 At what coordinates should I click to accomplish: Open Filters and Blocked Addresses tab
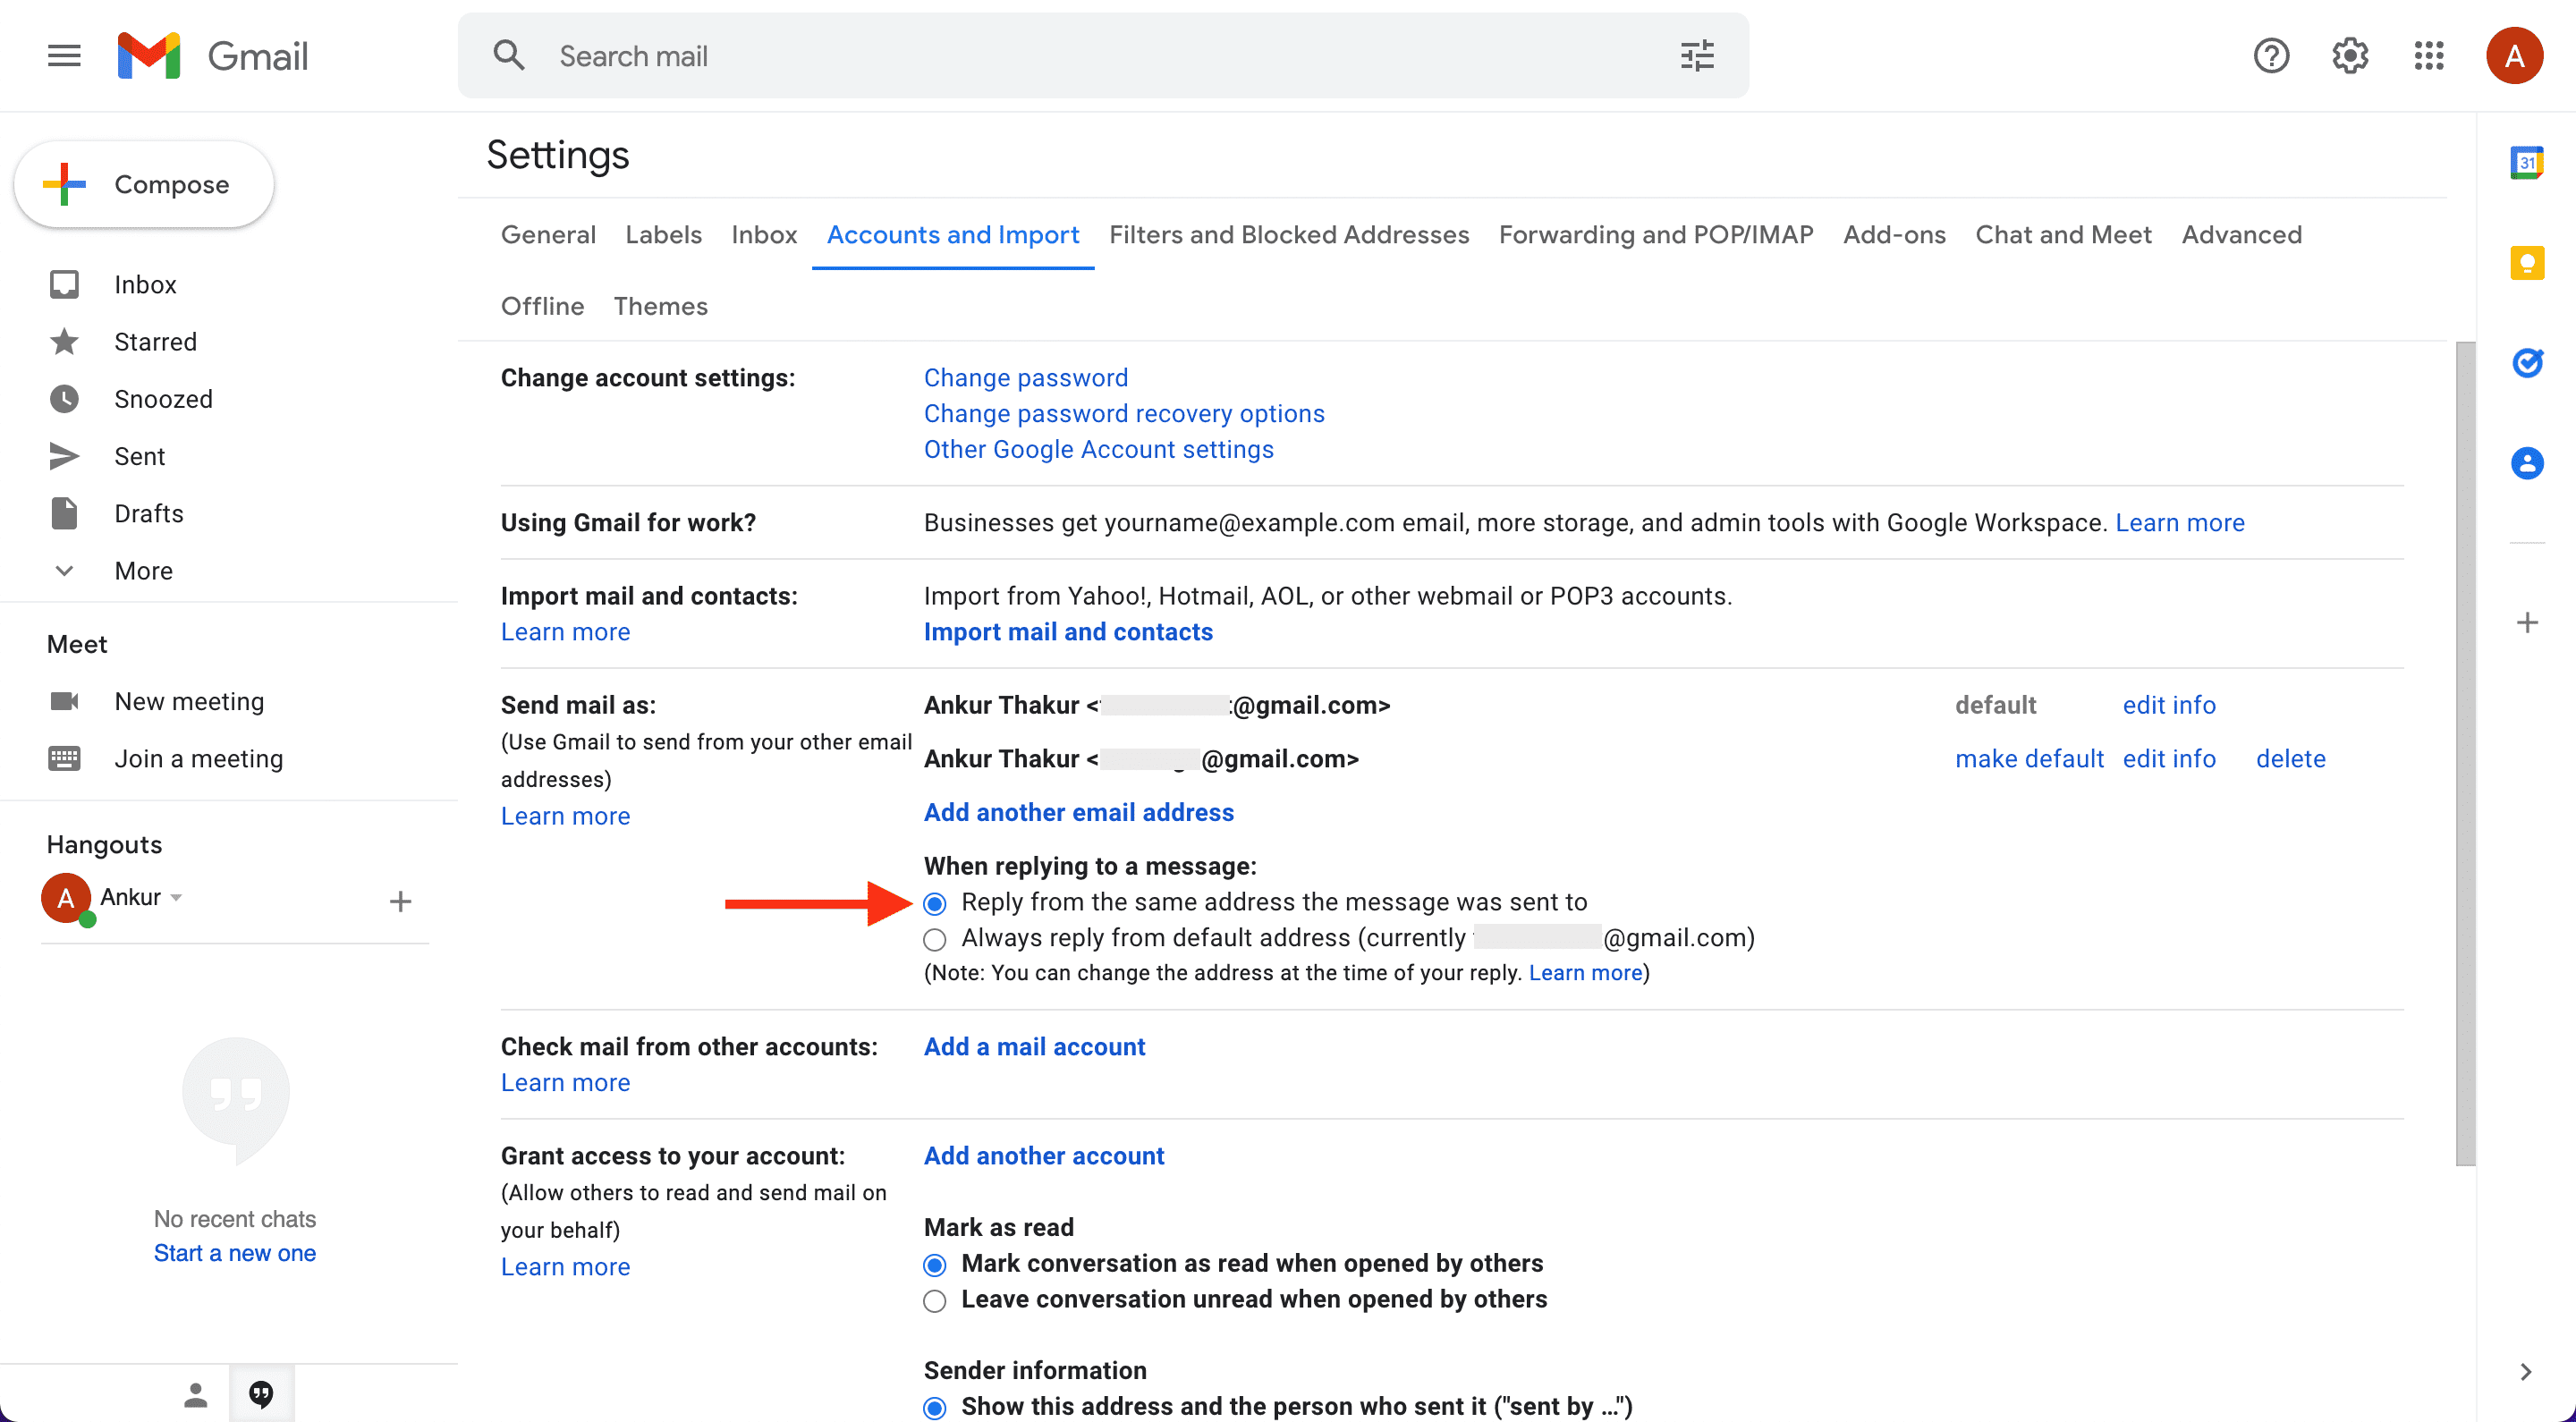(1289, 235)
